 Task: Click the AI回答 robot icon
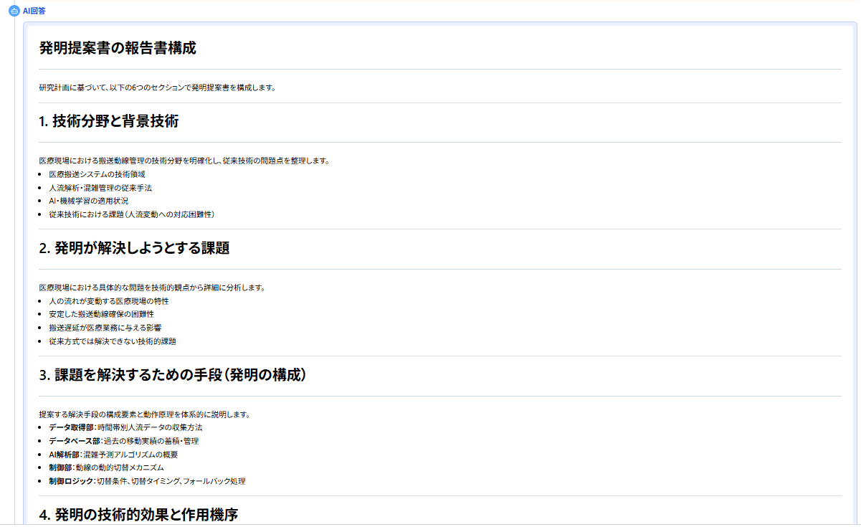14,11
